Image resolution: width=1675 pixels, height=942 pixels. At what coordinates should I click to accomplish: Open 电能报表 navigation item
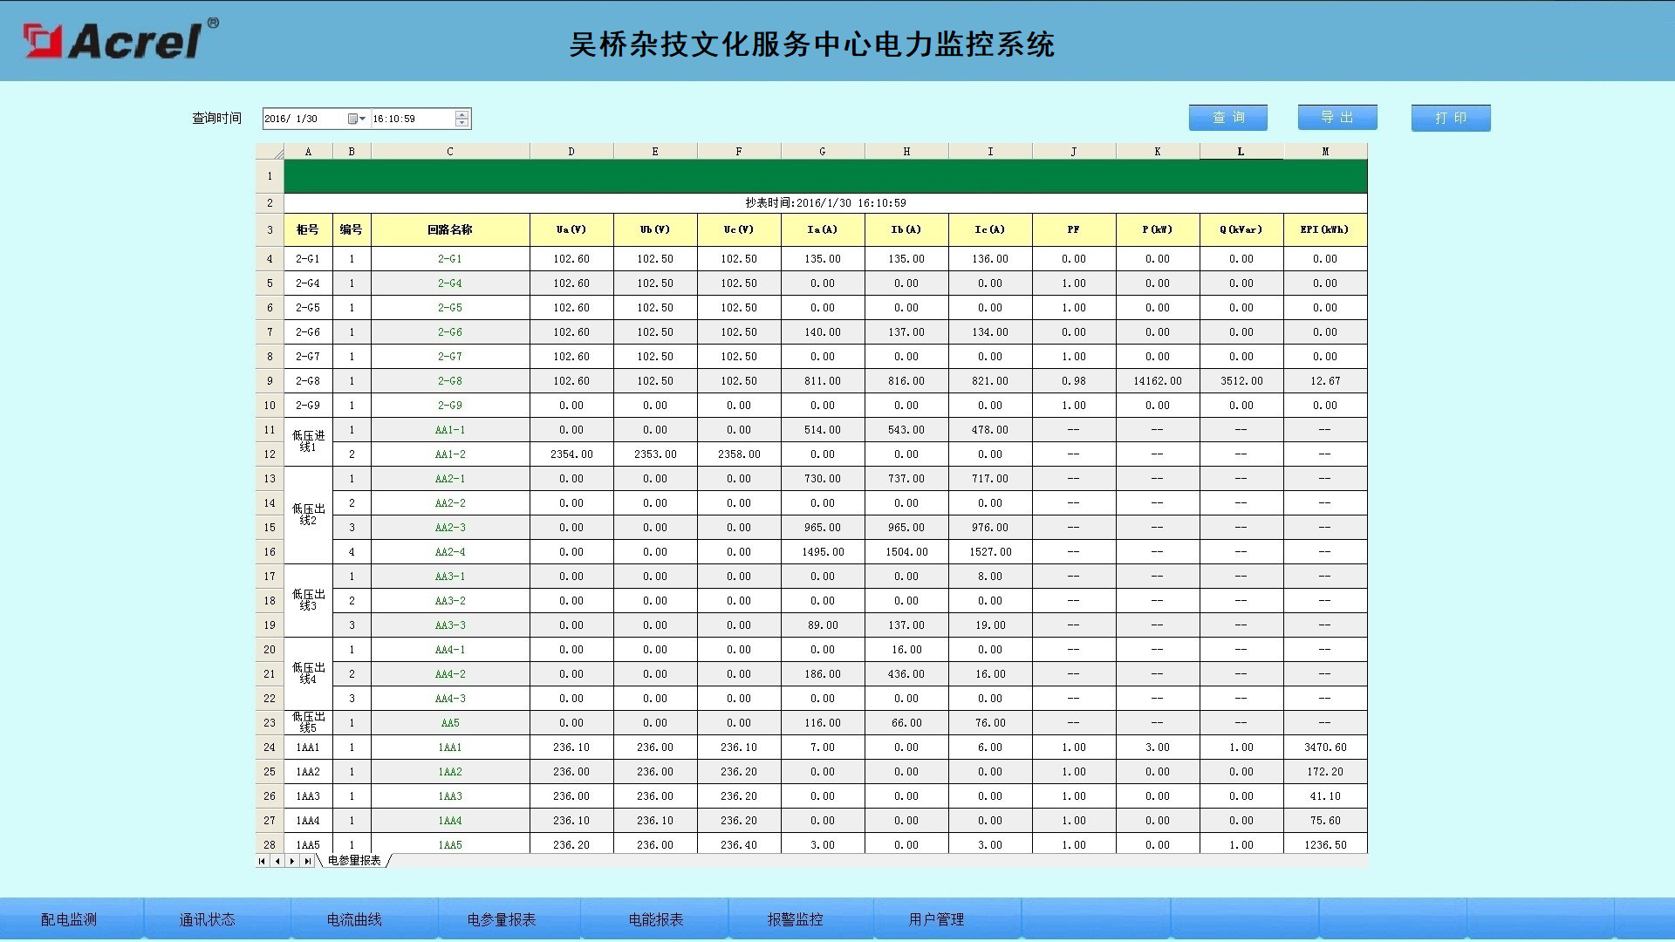point(656,919)
